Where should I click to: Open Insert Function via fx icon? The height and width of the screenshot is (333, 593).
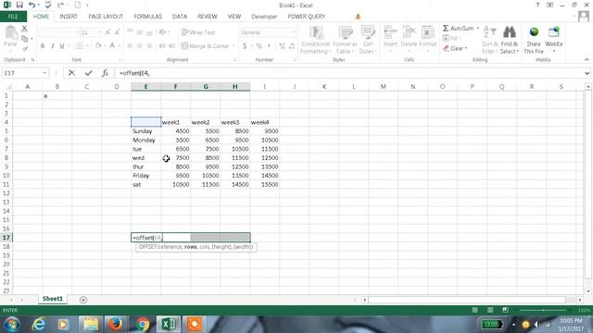coord(105,73)
